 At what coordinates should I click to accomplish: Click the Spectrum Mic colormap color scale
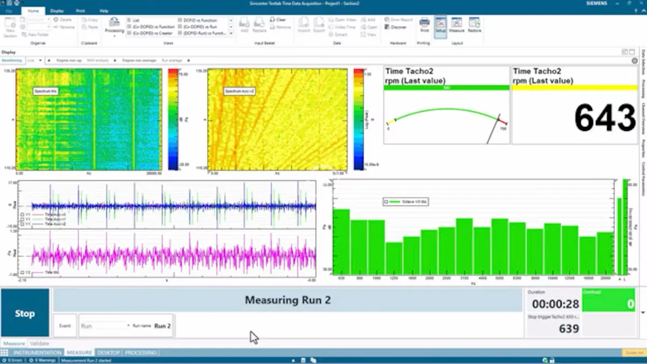pyautogui.click(x=173, y=119)
